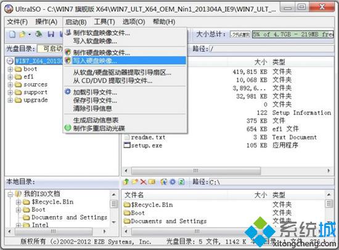Click the 类型 column header in disc list
This screenshot has width=339, height=250.
tap(279, 62)
